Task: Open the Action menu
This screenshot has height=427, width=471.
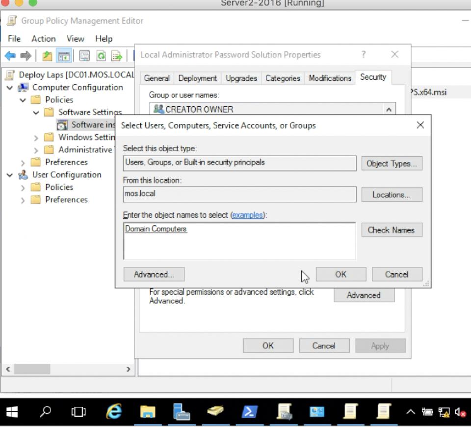Action: click(44, 39)
